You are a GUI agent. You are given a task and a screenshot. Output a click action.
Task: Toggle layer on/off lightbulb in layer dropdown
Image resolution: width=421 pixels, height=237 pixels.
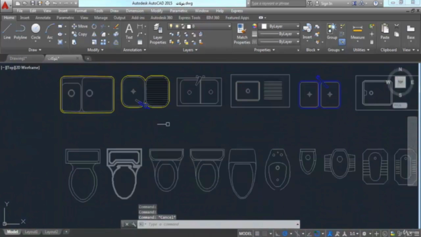(171, 26)
